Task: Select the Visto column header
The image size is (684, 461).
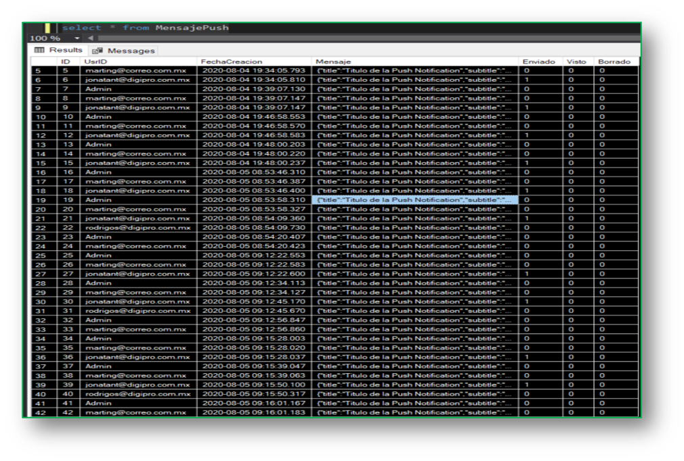Action: pos(578,62)
